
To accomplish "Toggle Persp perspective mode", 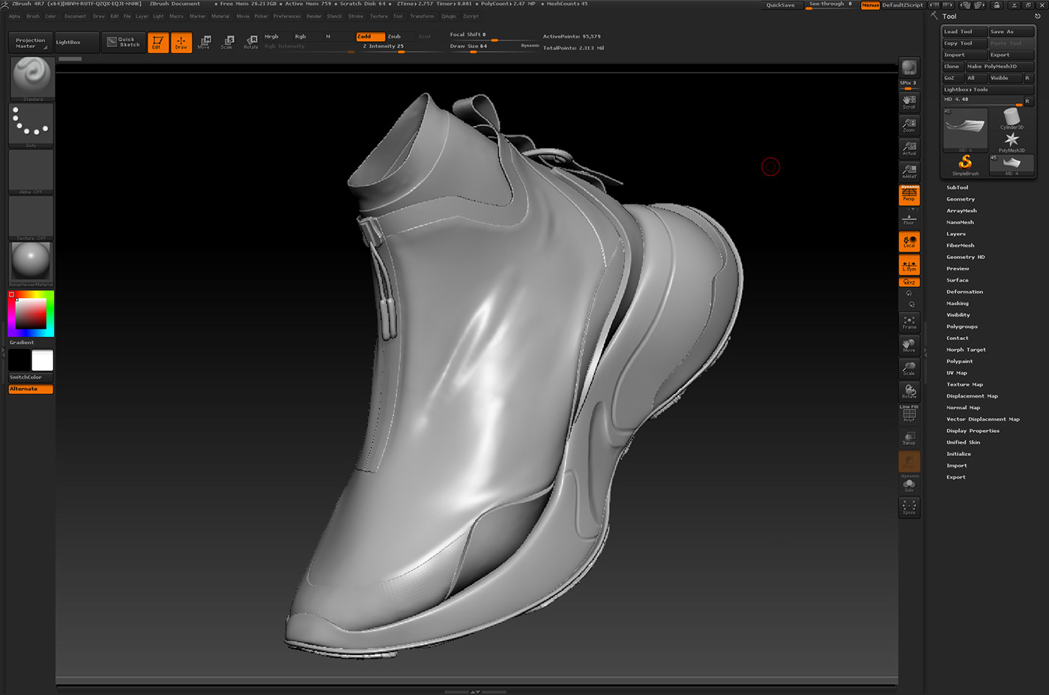I will click(x=909, y=195).
